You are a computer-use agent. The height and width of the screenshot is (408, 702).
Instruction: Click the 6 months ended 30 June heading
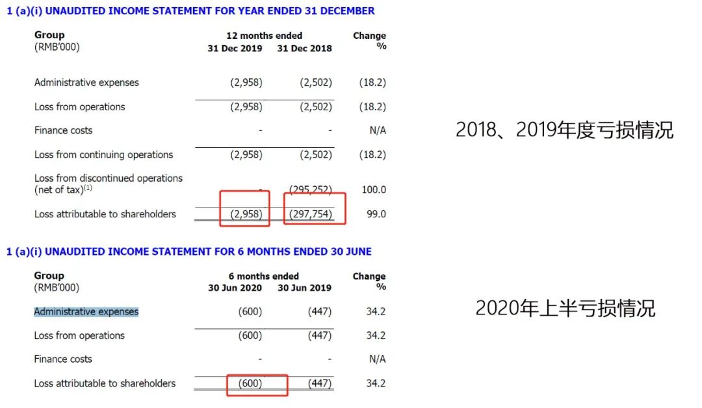(189, 251)
